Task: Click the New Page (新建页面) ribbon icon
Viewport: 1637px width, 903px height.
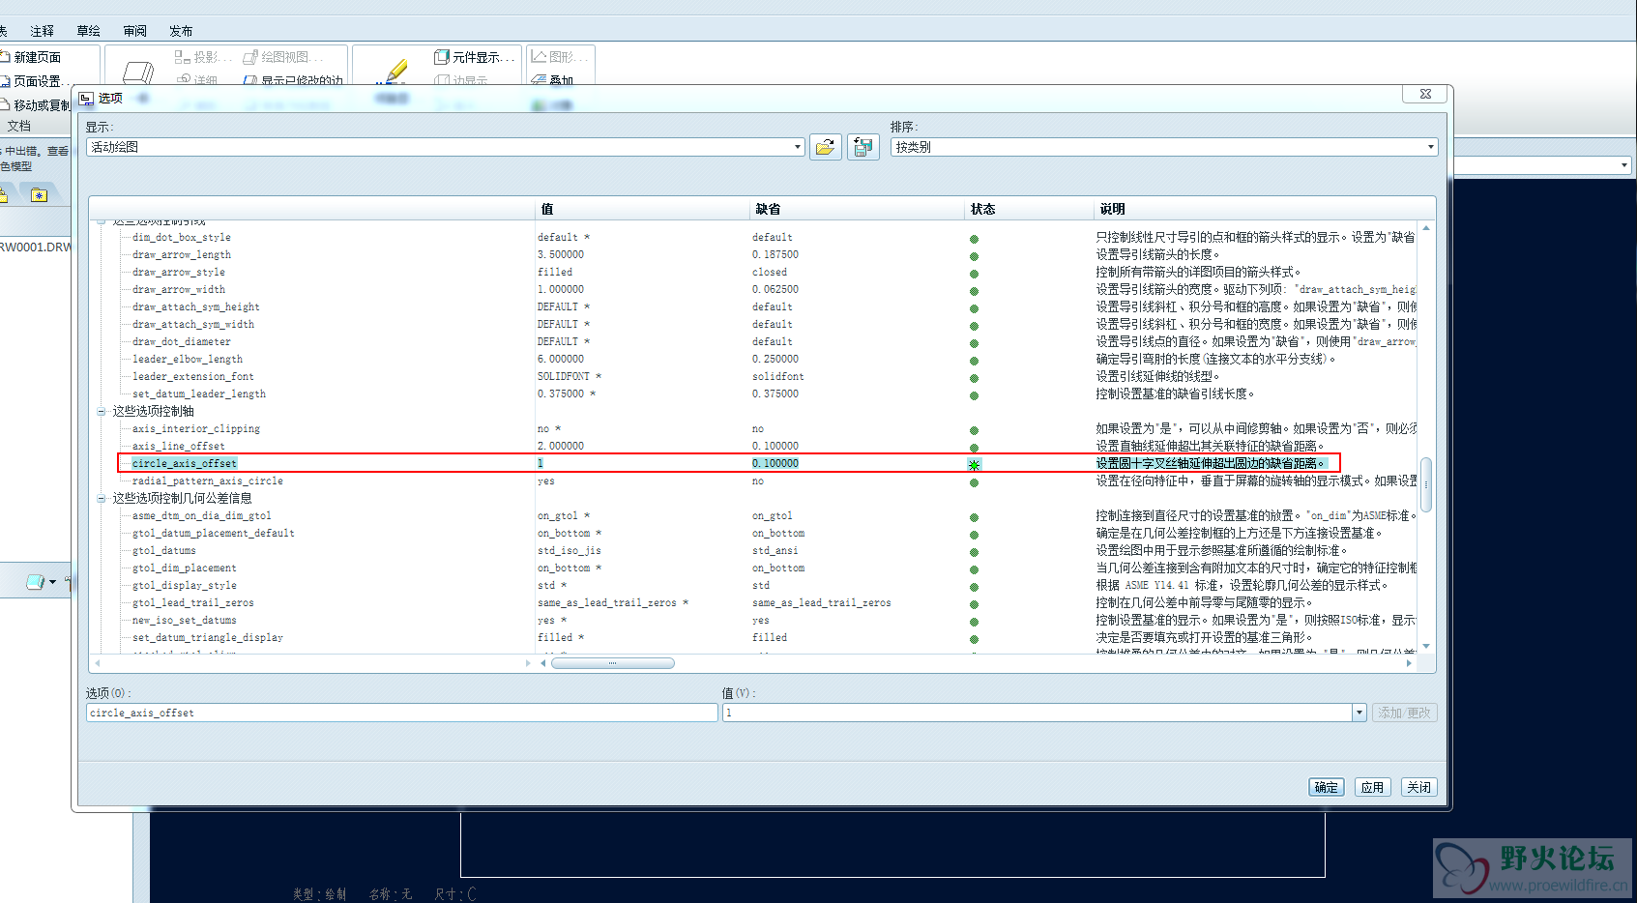Action: coord(6,57)
